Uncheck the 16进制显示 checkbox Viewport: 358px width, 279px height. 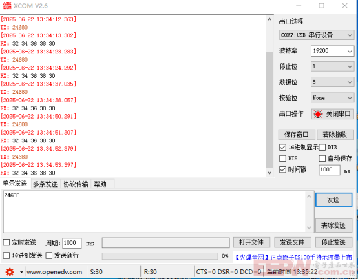click(282, 148)
